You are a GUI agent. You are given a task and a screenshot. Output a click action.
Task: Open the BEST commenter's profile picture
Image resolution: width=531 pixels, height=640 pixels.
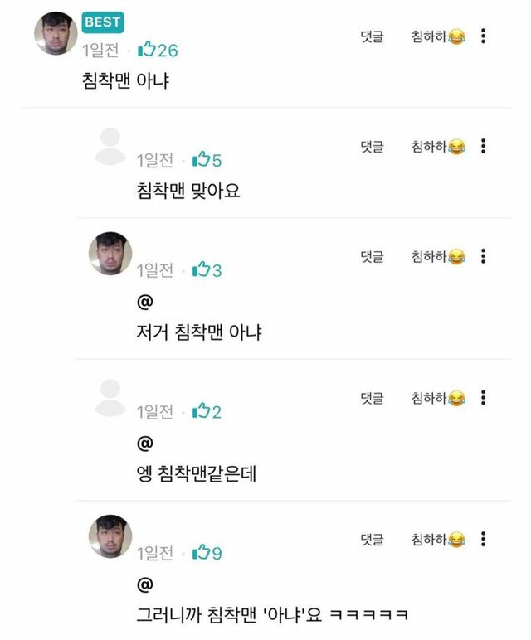pyautogui.click(x=56, y=35)
